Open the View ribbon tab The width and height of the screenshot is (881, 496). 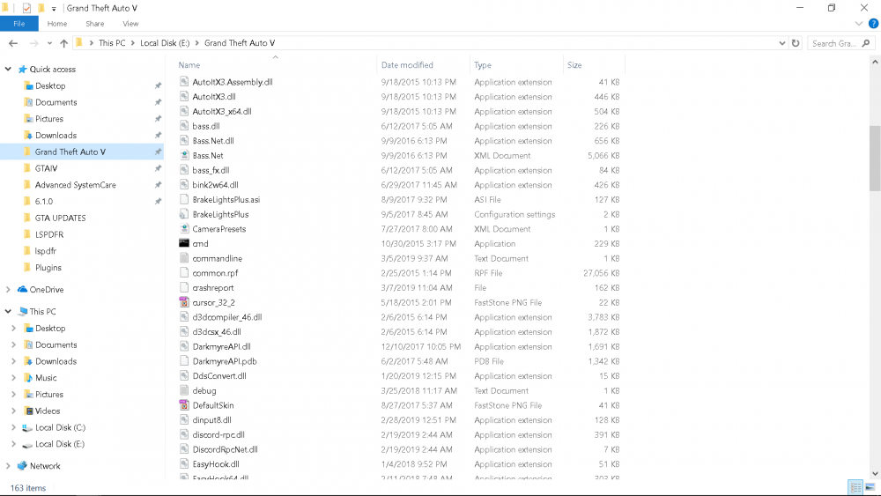click(130, 24)
